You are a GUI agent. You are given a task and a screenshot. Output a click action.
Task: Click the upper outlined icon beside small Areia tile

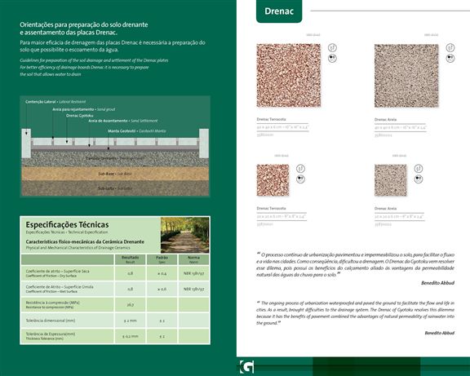[x=419, y=168]
